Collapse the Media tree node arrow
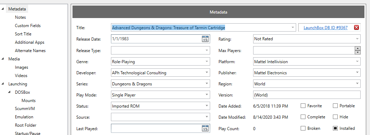The image size is (370, 135). (x=2, y=59)
